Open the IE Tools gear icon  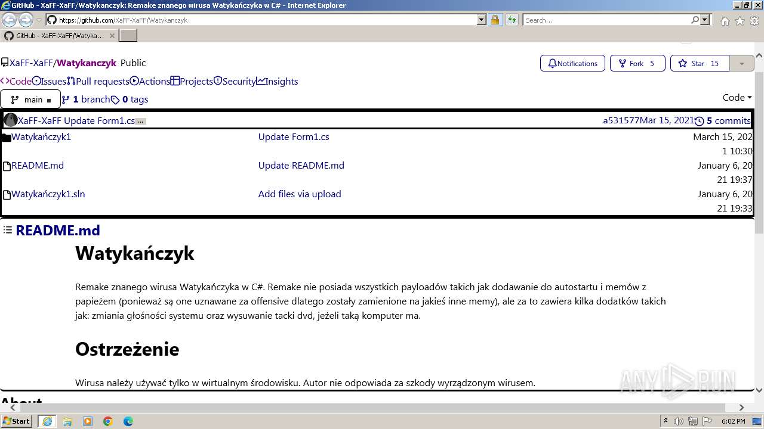point(754,21)
